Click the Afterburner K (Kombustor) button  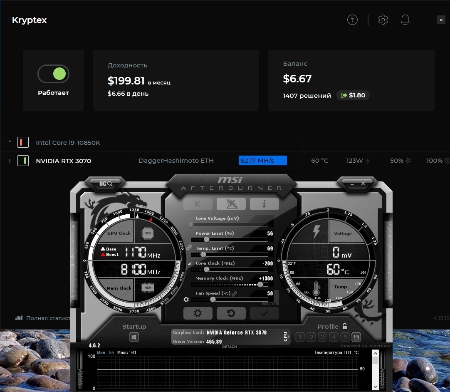pos(198,204)
